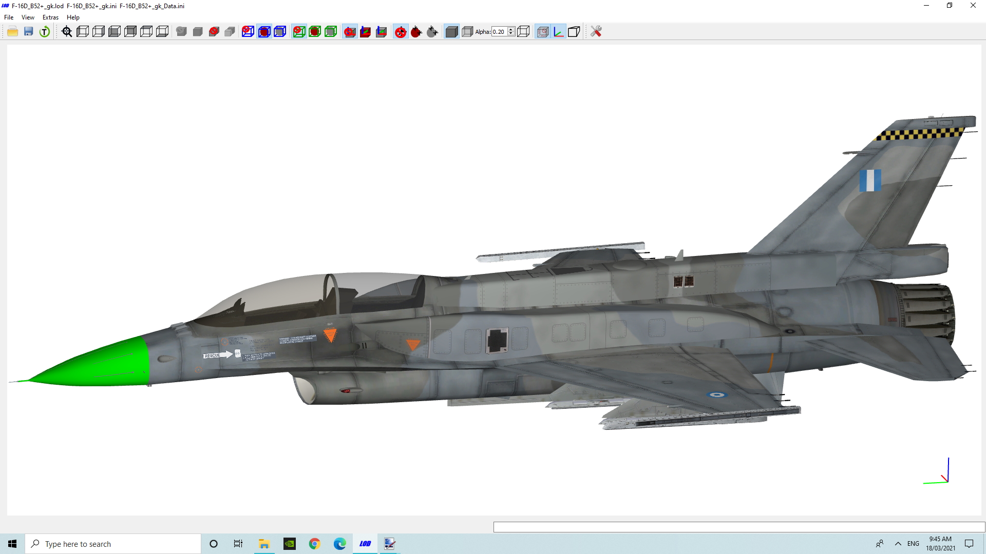Open the NVIDIA app from the taskbar
Image resolution: width=986 pixels, height=554 pixels.
290,544
